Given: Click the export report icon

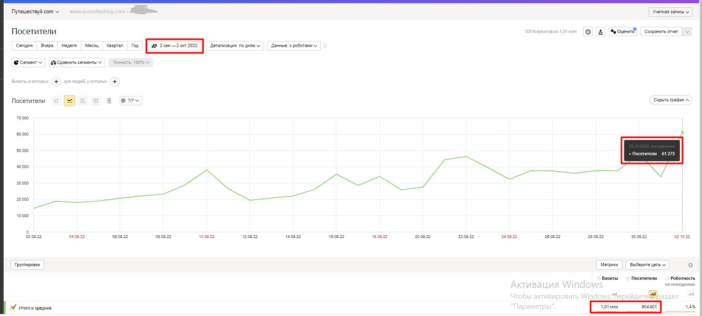Looking at the screenshot, I should click(601, 32).
